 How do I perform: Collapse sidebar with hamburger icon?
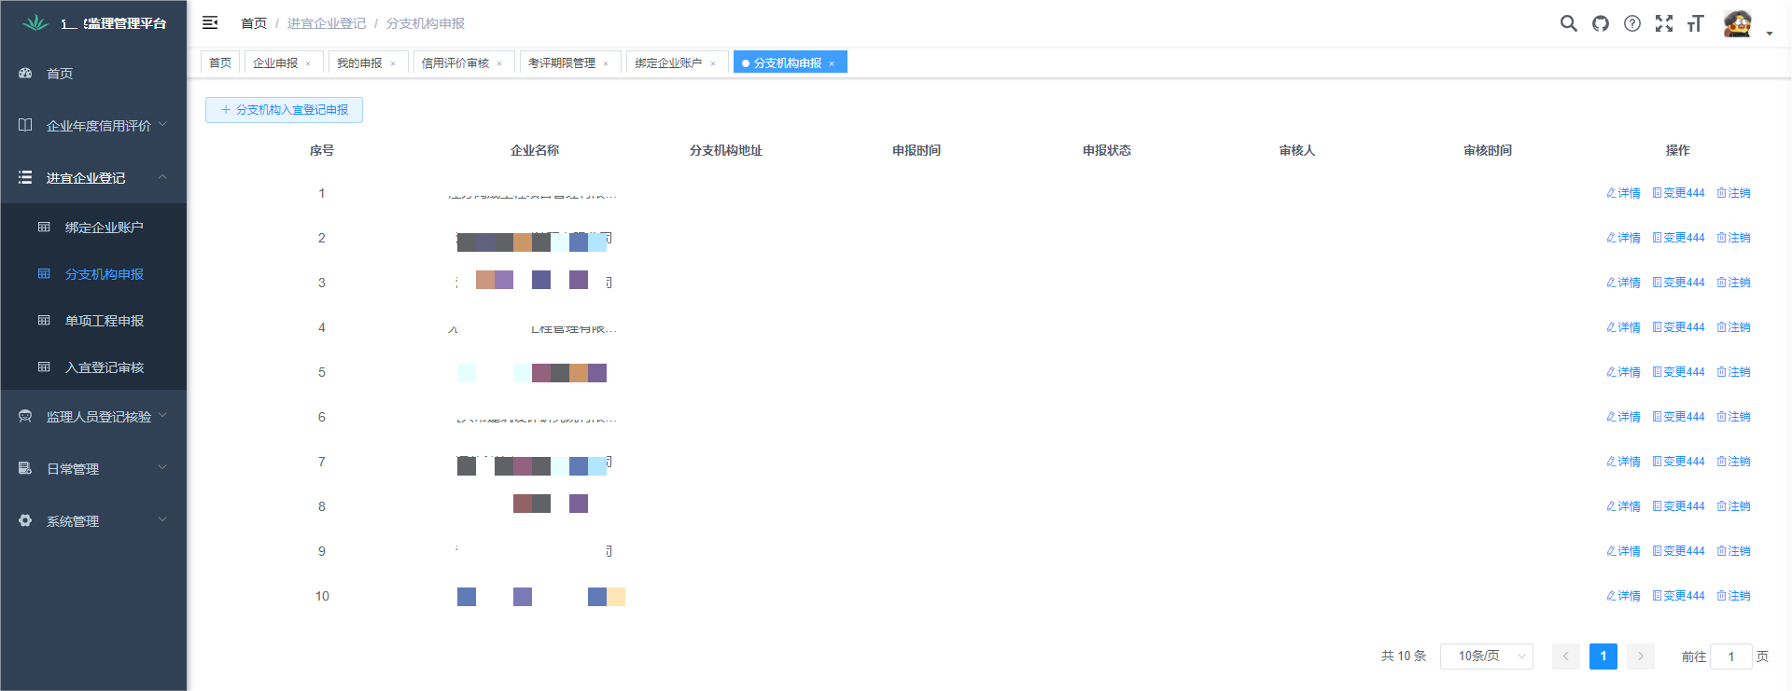pyautogui.click(x=210, y=22)
